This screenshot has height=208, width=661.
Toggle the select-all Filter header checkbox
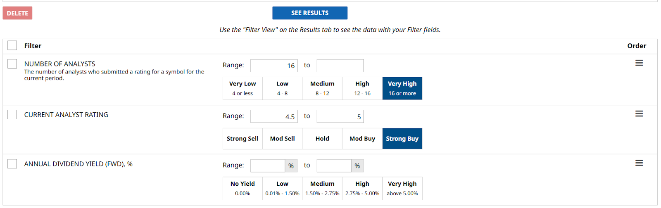coord(12,46)
